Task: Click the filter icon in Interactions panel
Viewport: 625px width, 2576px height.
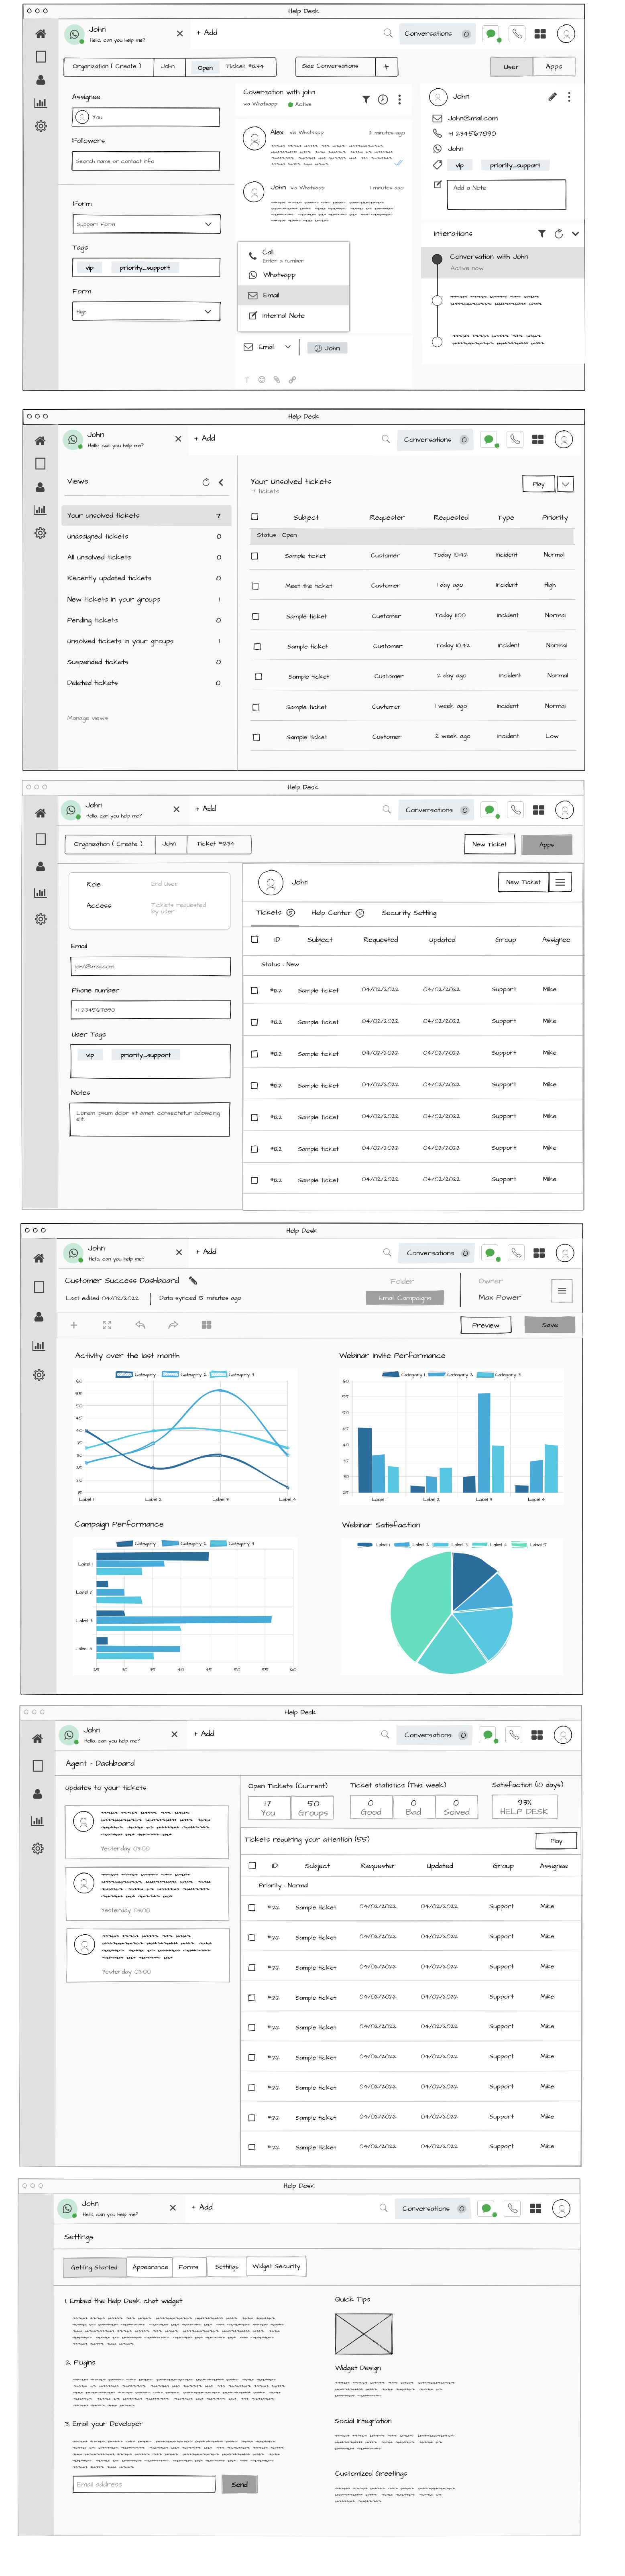Action: (541, 234)
